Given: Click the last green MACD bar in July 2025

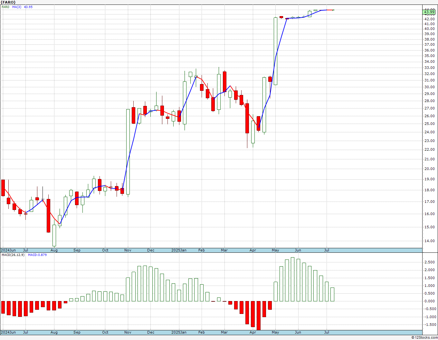Looking at the screenshot, I should point(332,294).
